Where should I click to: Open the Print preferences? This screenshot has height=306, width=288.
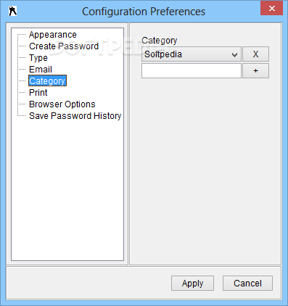coord(38,93)
